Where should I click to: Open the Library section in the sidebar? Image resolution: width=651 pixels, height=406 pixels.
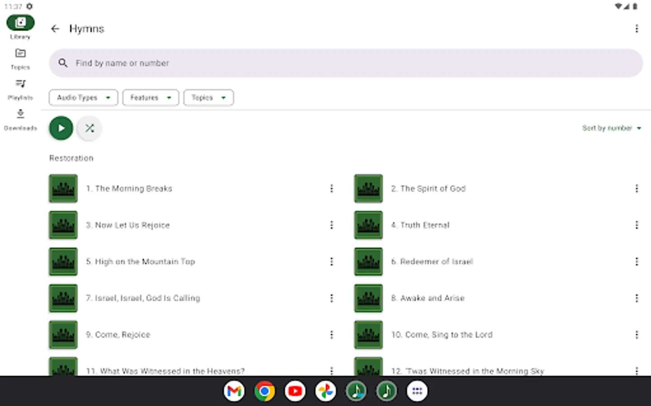pyautogui.click(x=20, y=26)
